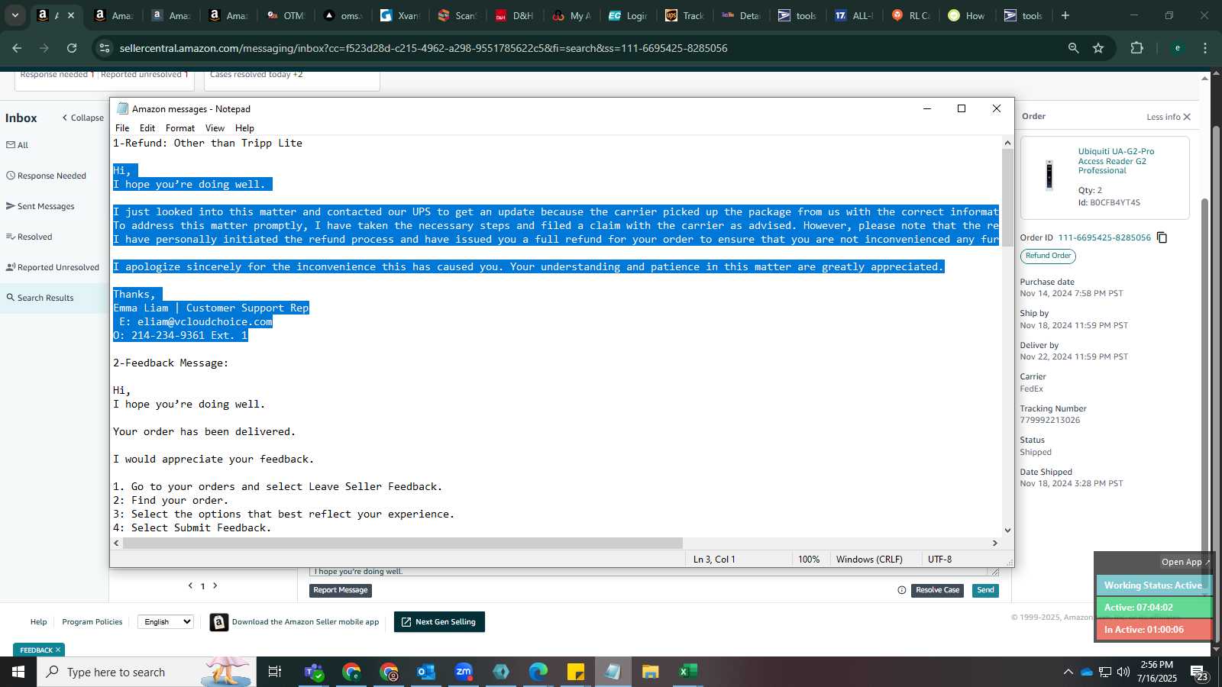Image resolution: width=1222 pixels, height=687 pixels.
Task: Collapse the Inbox sidebar
Action: [82, 118]
